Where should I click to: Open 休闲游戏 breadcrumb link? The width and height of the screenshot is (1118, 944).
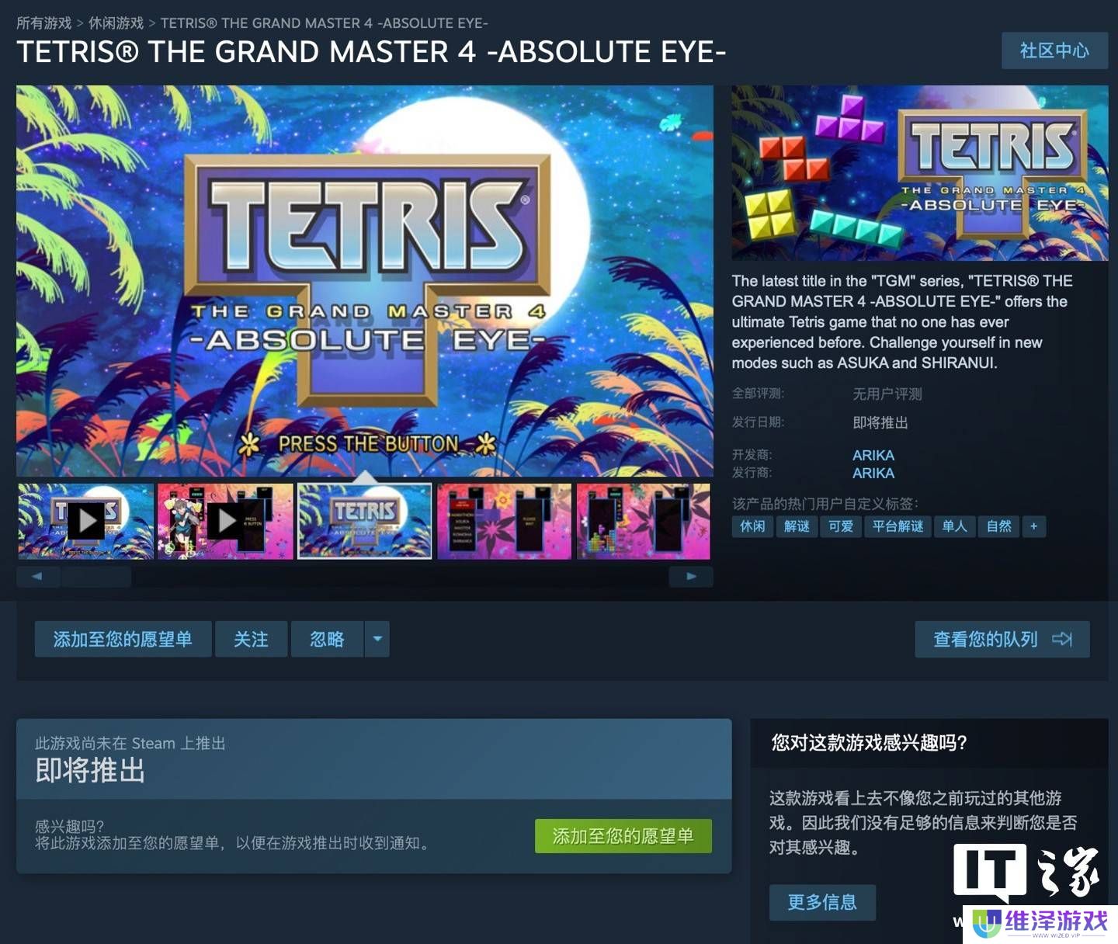116,23
